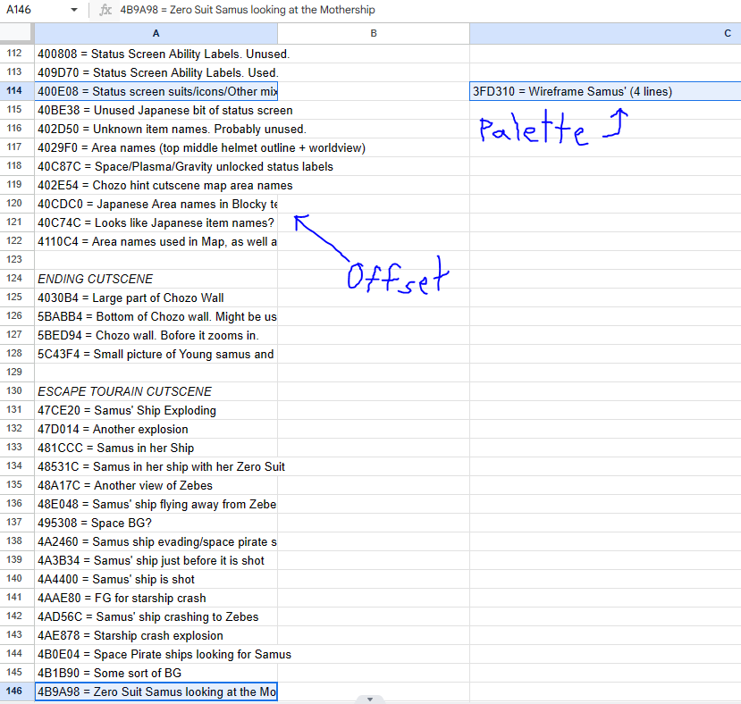The image size is (741, 704).
Task: Click cell '3FD310 = Wireframe Samus' (4 lines)'
Action: pos(605,91)
